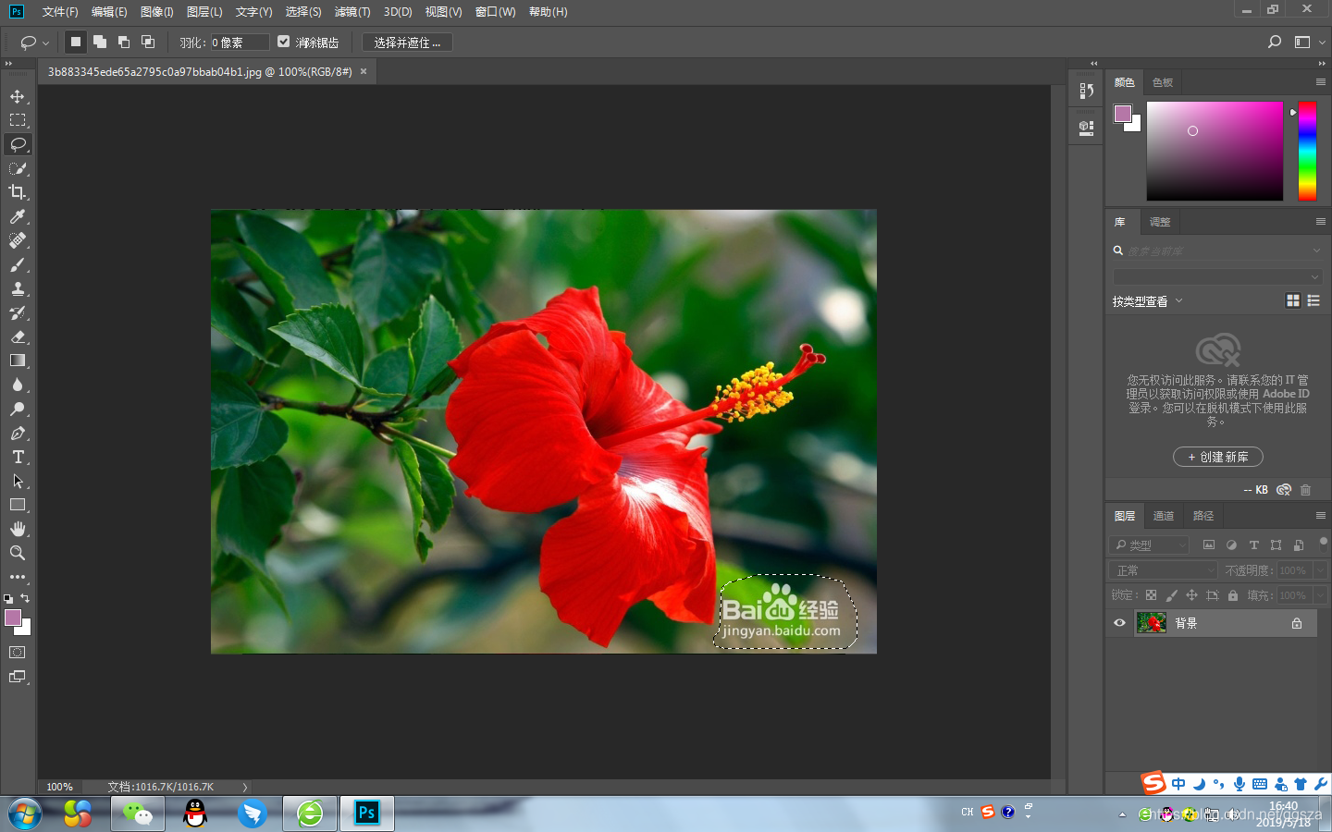
Task: Select the Lasso tool in the toolbox
Action: point(18,144)
